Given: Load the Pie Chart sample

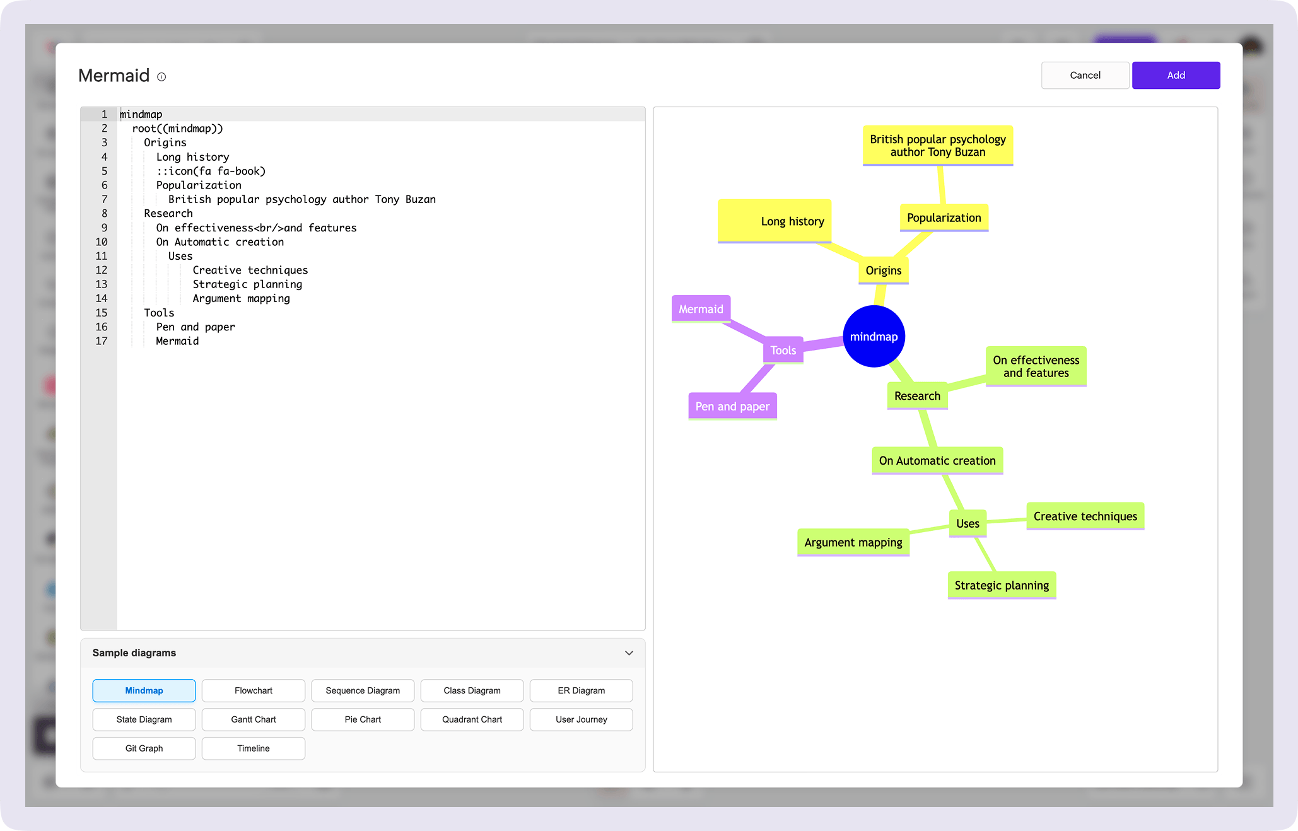Looking at the screenshot, I should coord(363,719).
